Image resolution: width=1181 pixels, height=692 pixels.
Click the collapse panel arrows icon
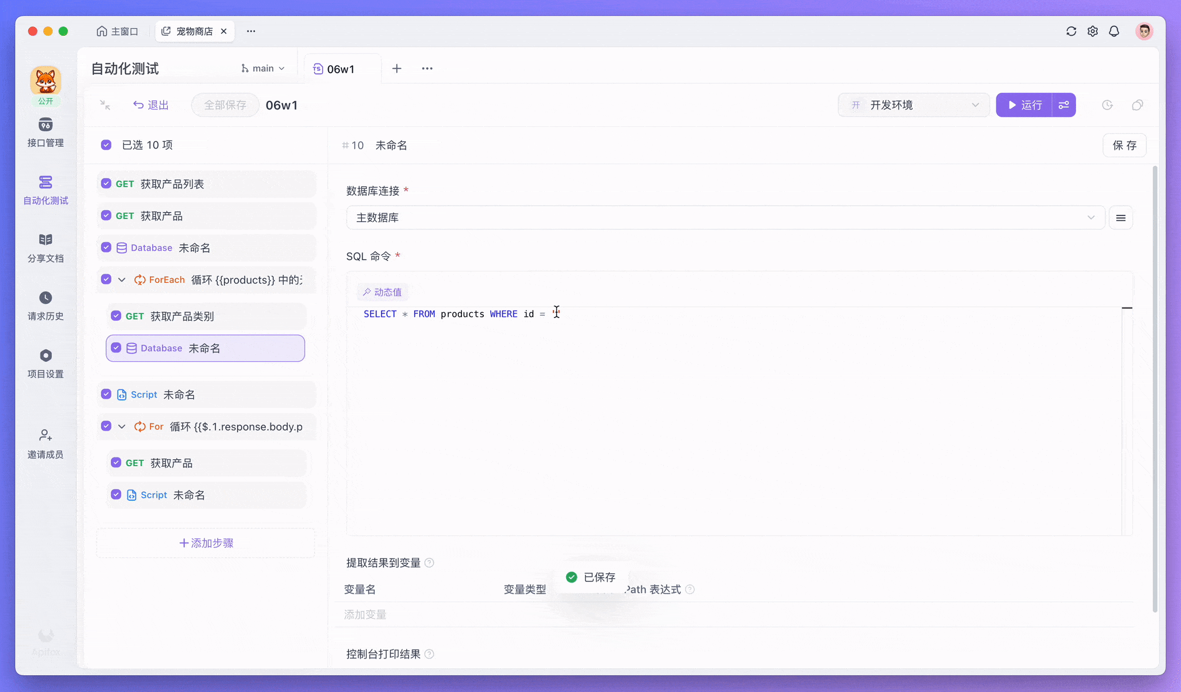tap(105, 105)
